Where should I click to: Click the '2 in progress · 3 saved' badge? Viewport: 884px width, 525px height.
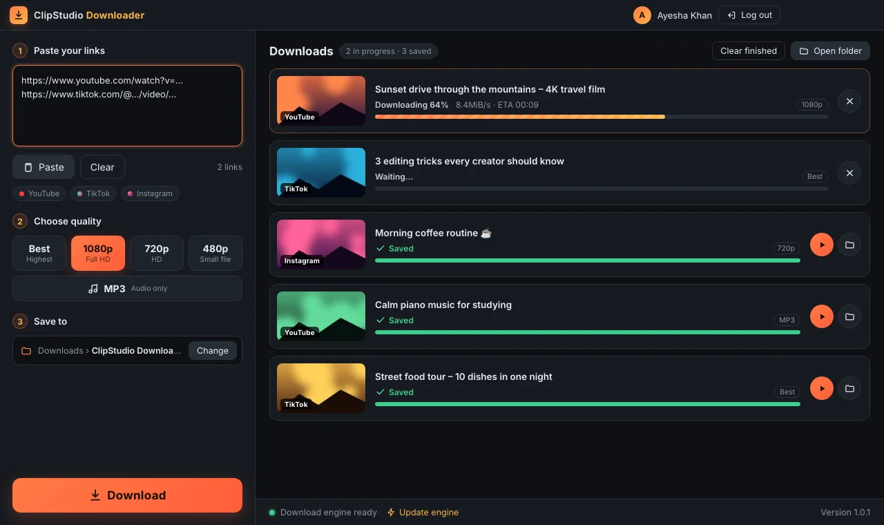click(x=388, y=51)
